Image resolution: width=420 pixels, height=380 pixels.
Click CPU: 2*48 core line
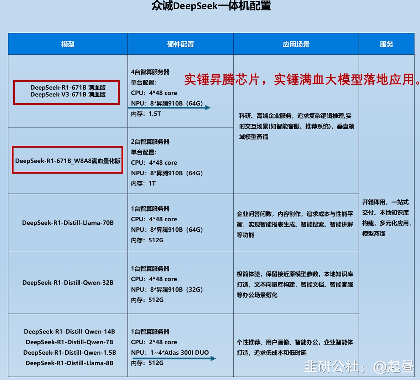tap(154, 342)
